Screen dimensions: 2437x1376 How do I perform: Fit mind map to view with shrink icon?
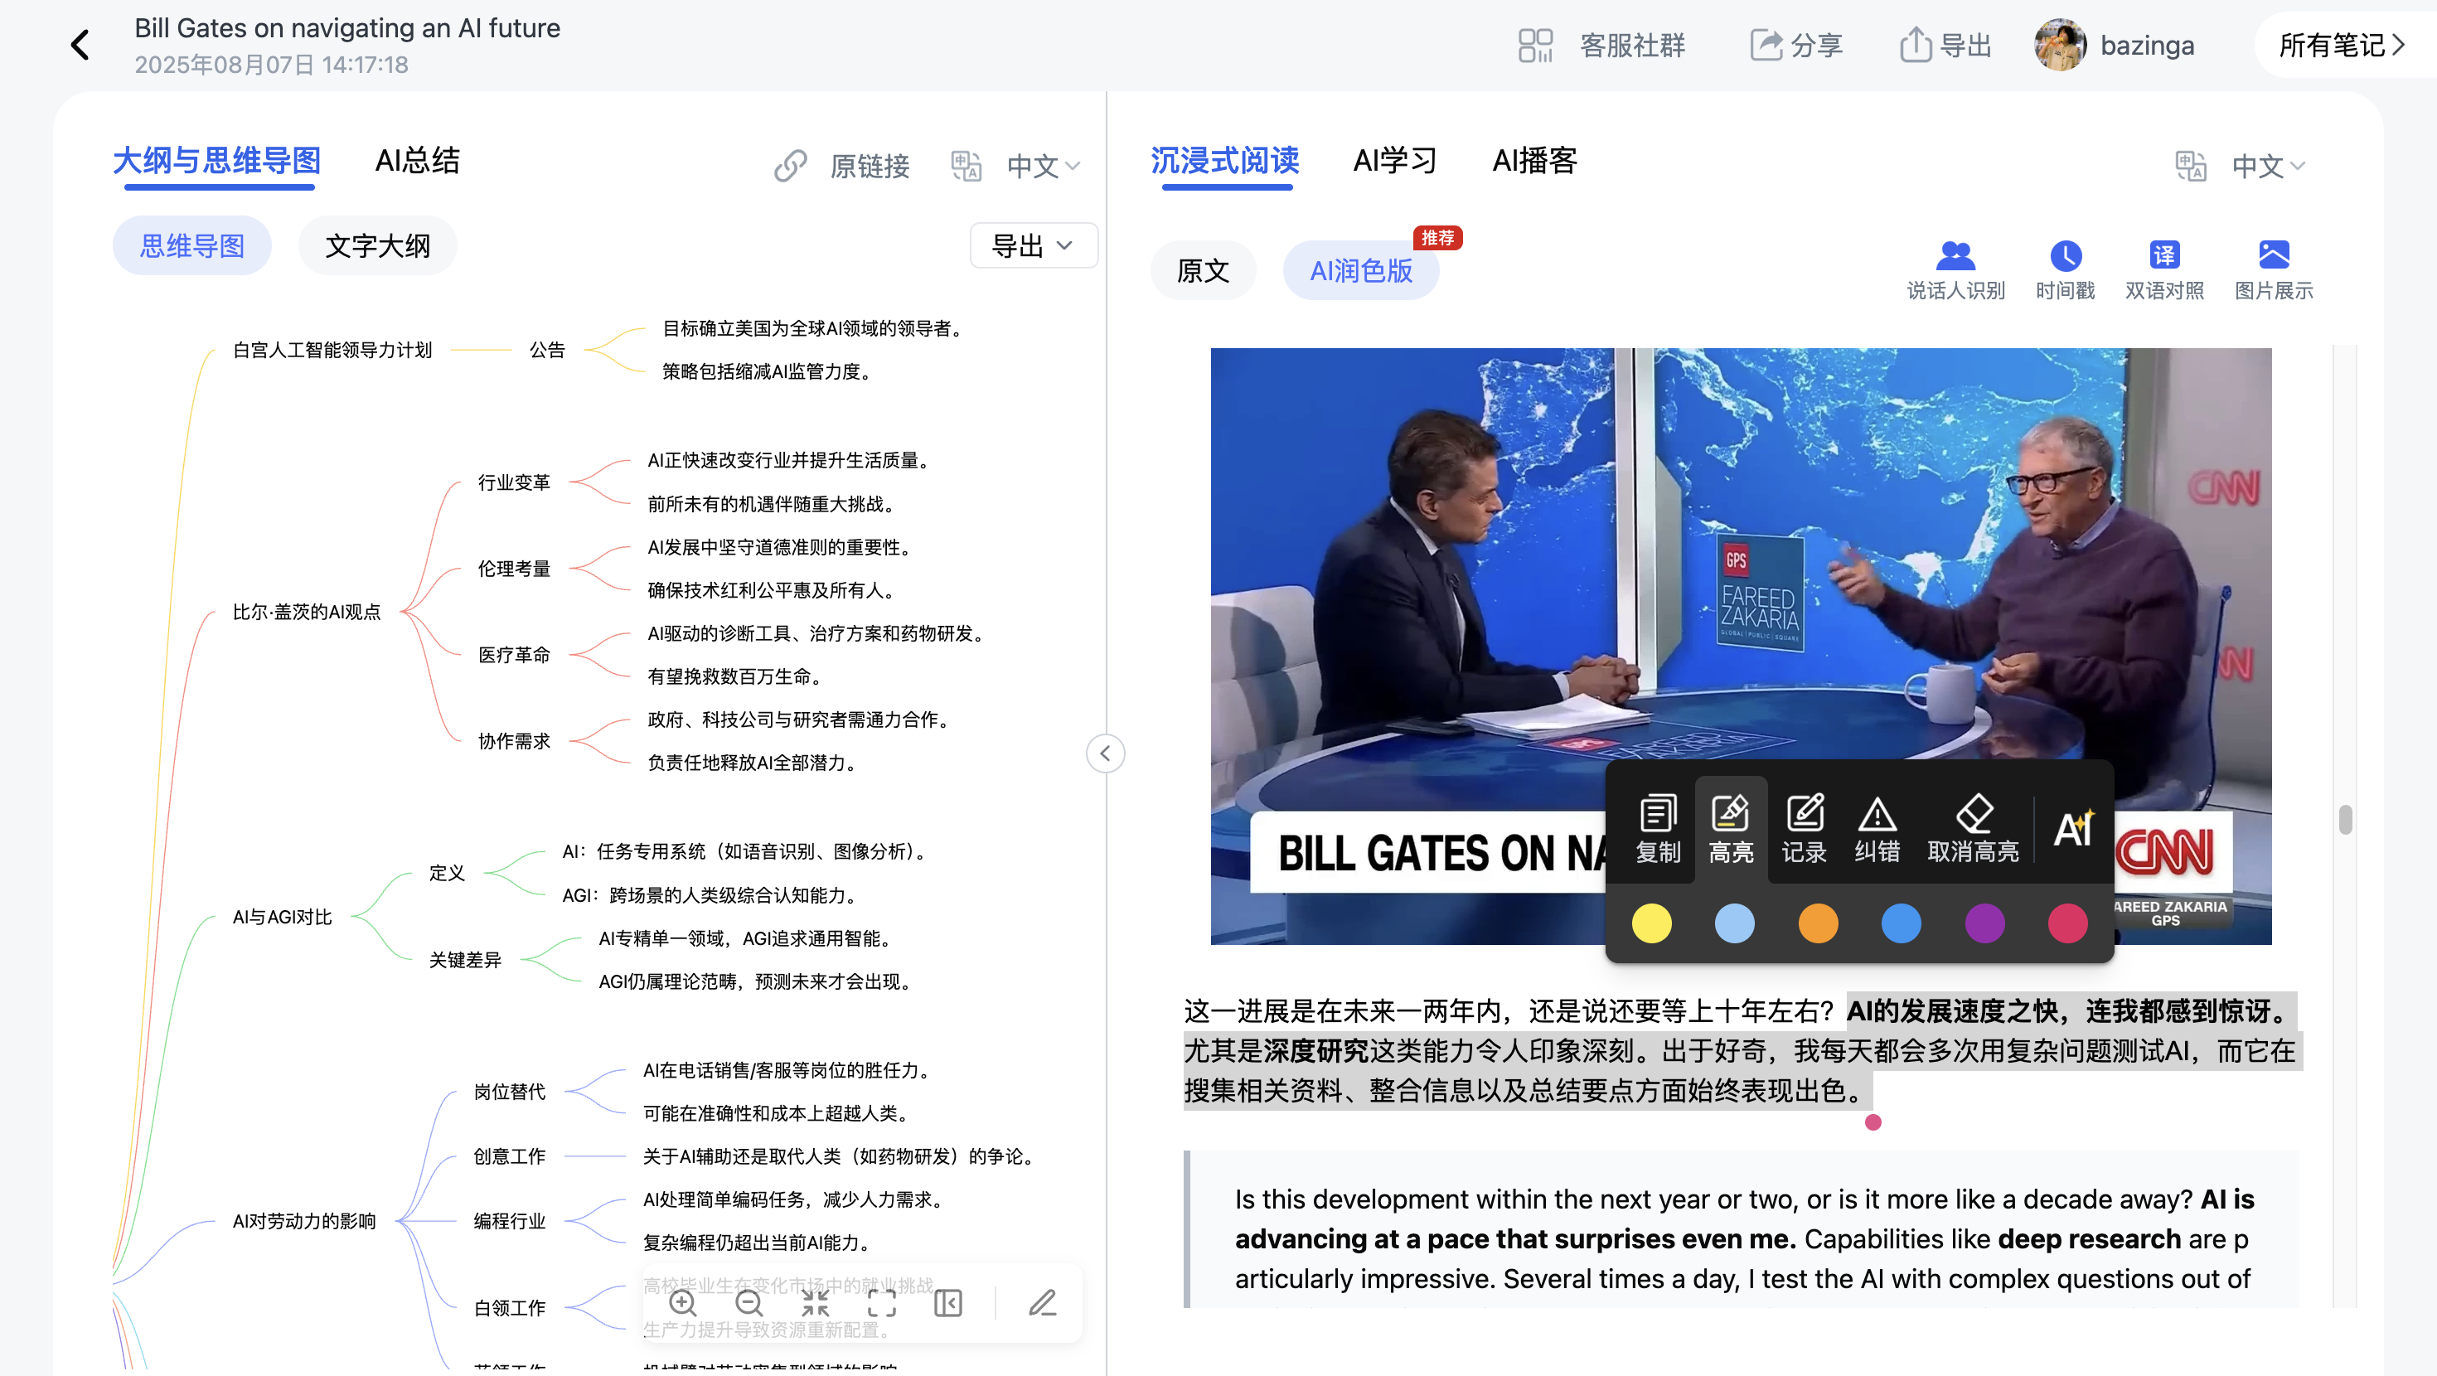coord(816,1303)
